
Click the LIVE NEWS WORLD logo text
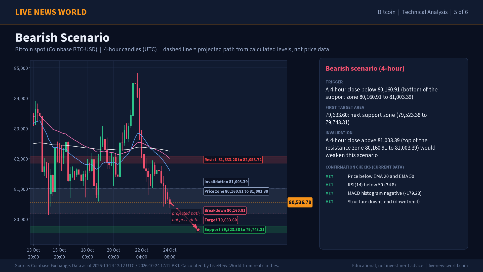coord(51,12)
